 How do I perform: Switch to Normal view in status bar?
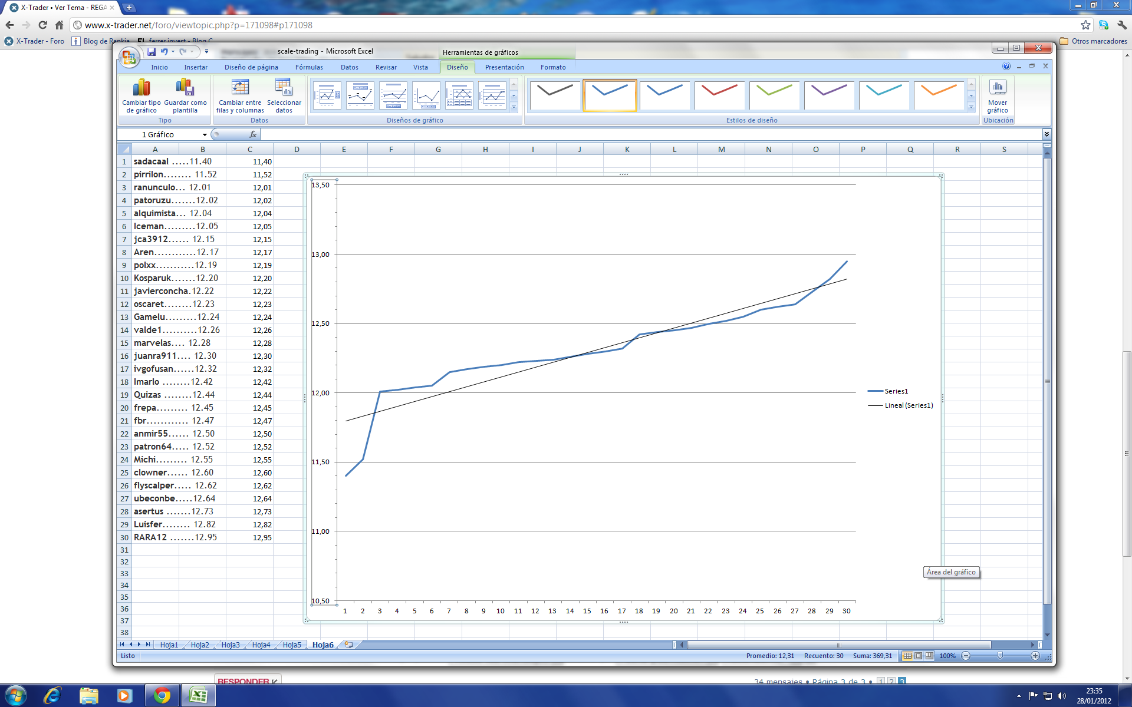pyautogui.click(x=907, y=656)
